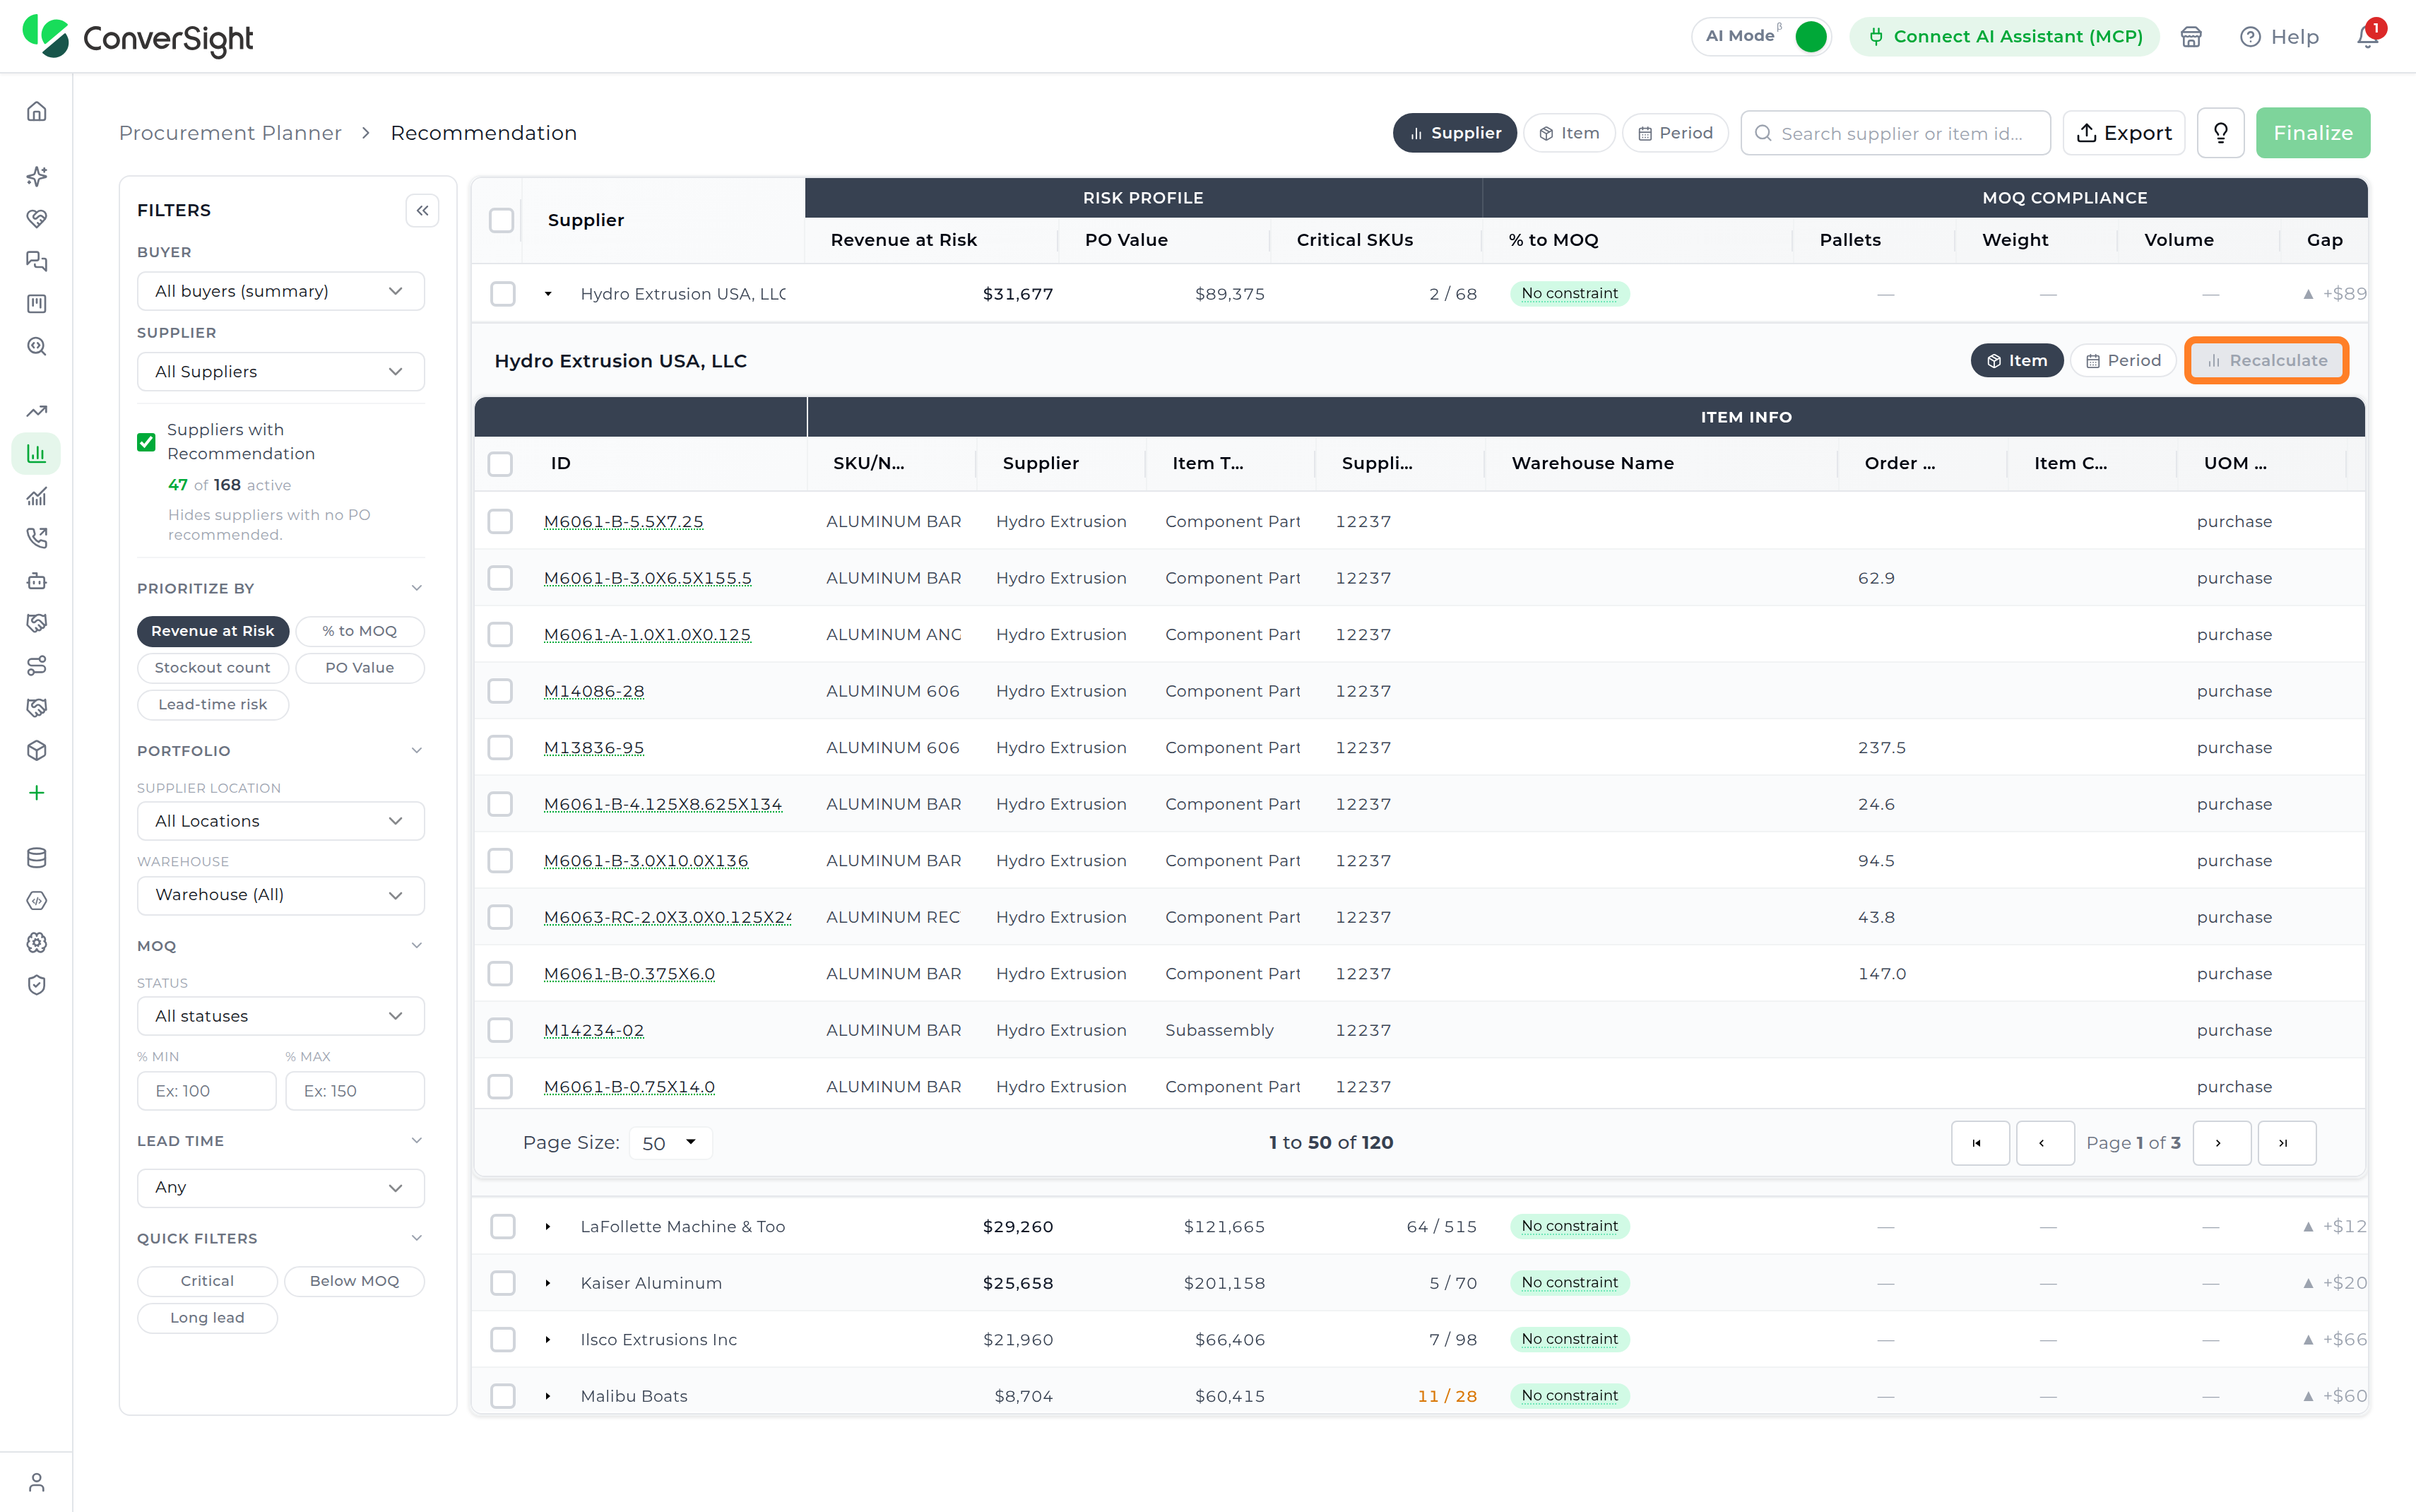Click the green plus icon in sidebar

37,793
